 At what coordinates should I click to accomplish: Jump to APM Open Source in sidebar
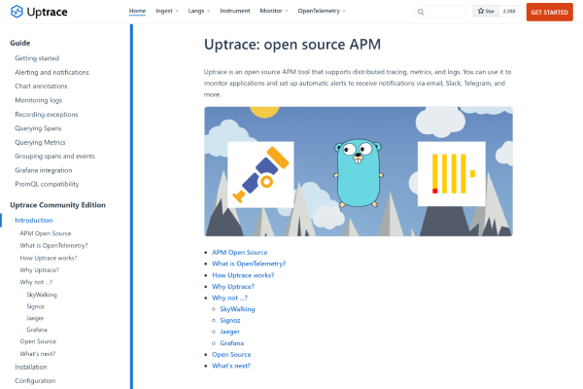(x=46, y=233)
